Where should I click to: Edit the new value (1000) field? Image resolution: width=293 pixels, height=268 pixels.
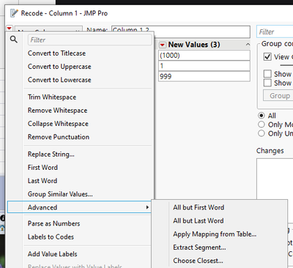click(x=204, y=56)
